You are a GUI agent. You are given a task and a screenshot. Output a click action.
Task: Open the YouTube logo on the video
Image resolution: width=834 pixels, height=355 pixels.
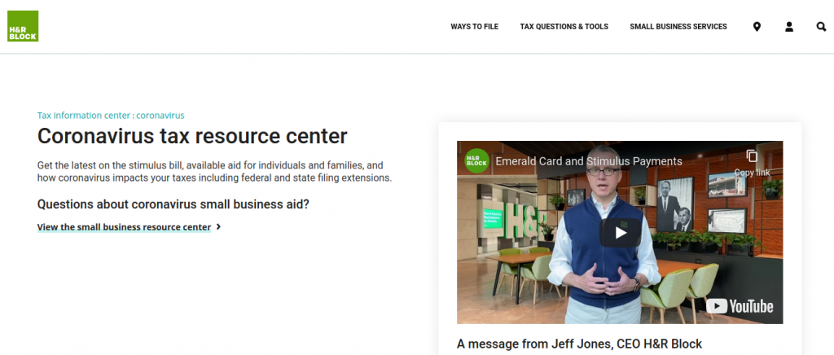point(740,307)
